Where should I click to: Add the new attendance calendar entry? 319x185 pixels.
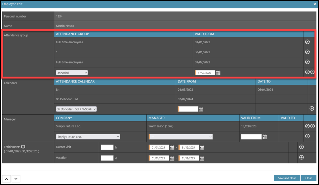tap(312, 108)
